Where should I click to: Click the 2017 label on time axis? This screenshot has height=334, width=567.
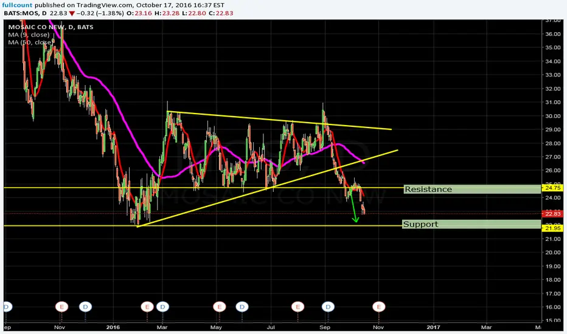[433, 327]
